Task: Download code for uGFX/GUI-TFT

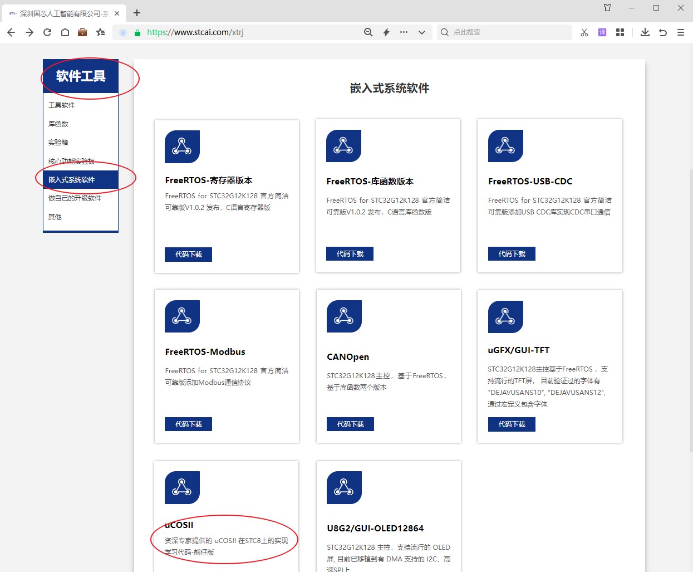Action: point(512,424)
